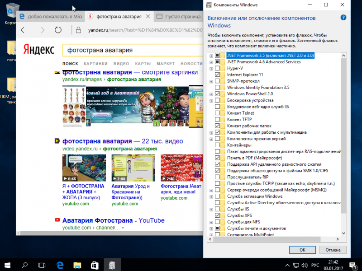Enable the Клиент TFTP checkbox
This screenshot has height=271, width=362.
217,119
